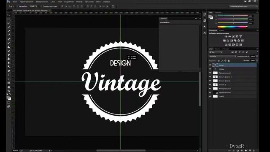The height and width of the screenshot is (152, 270).
Task: Collapse the Properties panel with double arrows
Action: coord(196,19)
